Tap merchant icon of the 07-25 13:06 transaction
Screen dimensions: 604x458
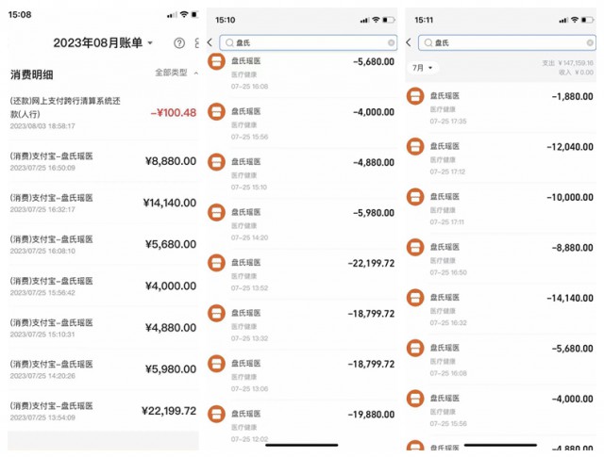pos(216,364)
